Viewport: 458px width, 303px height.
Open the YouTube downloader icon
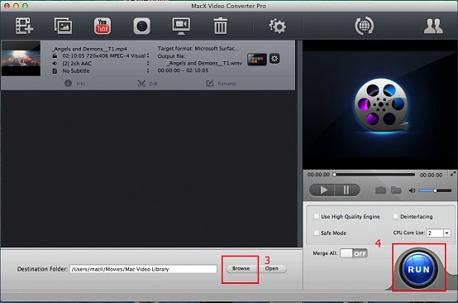point(103,26)
